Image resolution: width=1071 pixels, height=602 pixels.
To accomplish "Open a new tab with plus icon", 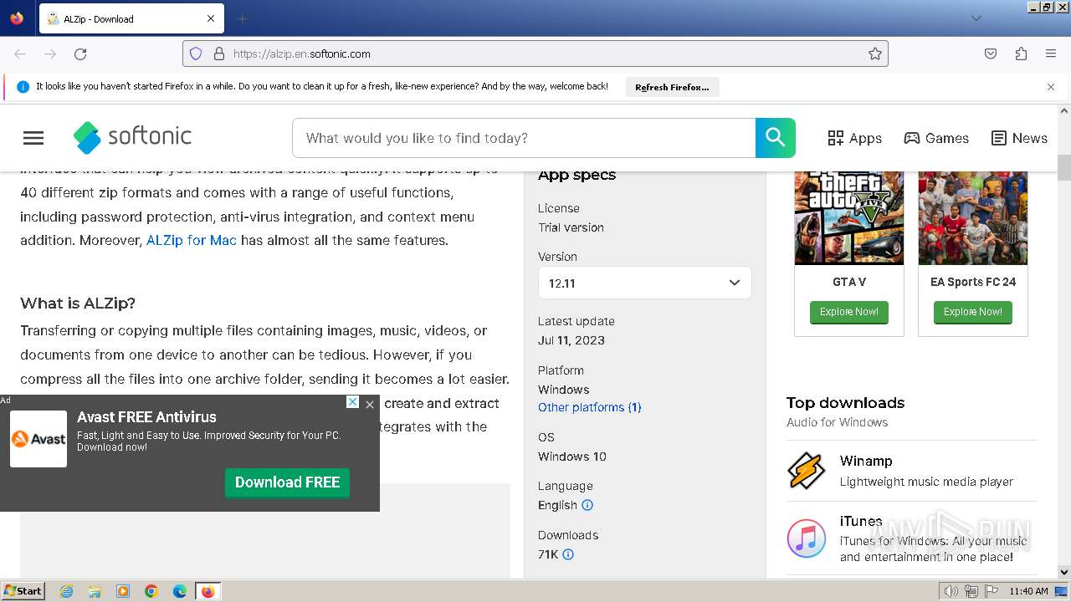I will (x=243, y=18).
